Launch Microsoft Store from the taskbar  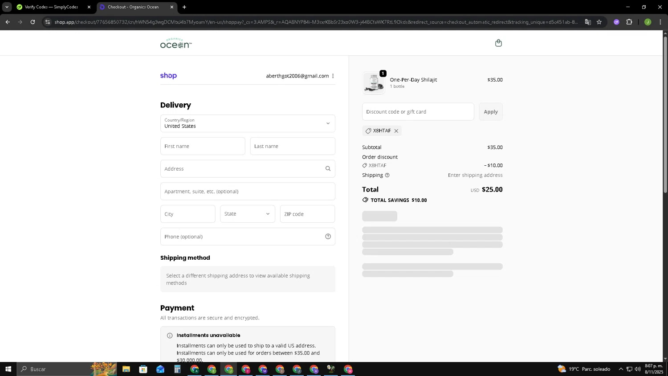click(143, 369)
